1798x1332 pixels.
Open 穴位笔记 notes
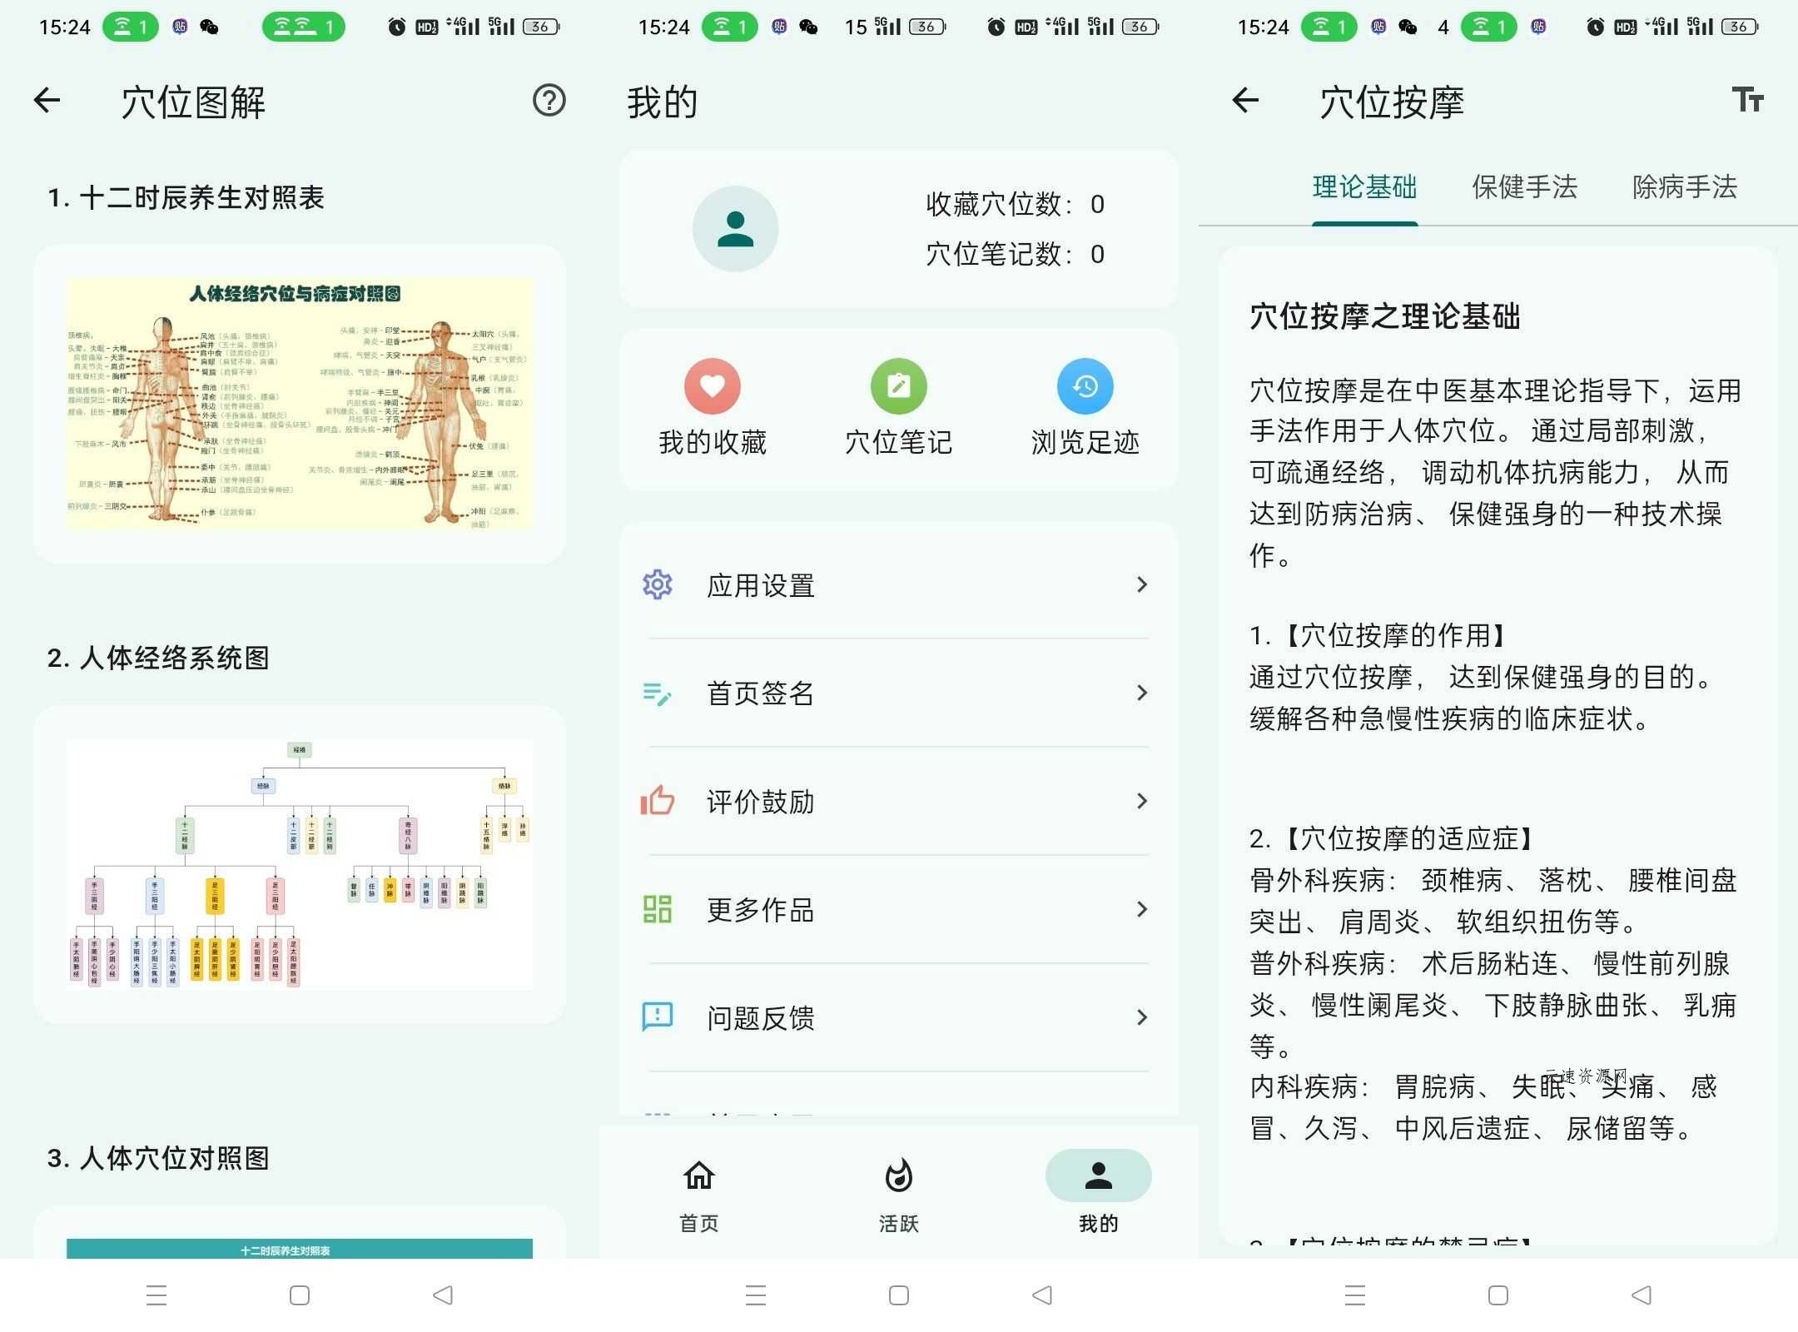pyautogui.click(x=899, y=408)
